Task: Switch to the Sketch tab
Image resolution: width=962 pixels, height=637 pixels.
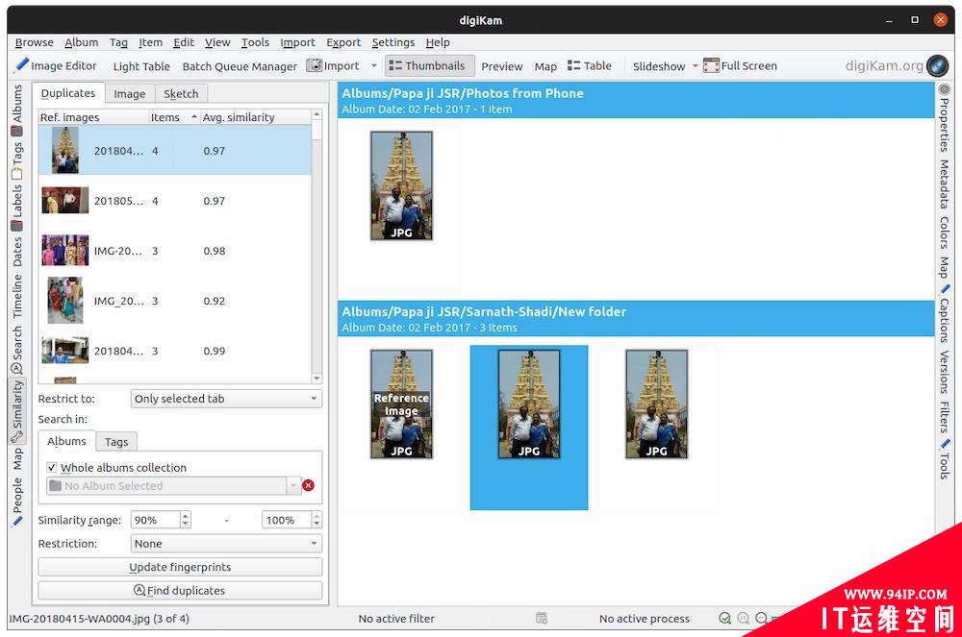Action: click(181, 94)
